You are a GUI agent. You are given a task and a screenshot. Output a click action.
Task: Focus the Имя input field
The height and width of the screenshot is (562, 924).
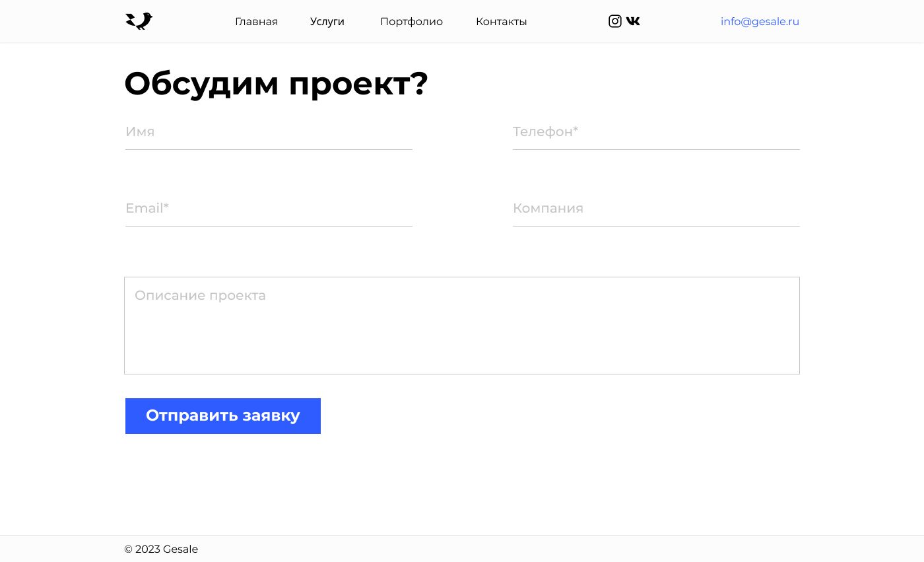click(269, 132)
